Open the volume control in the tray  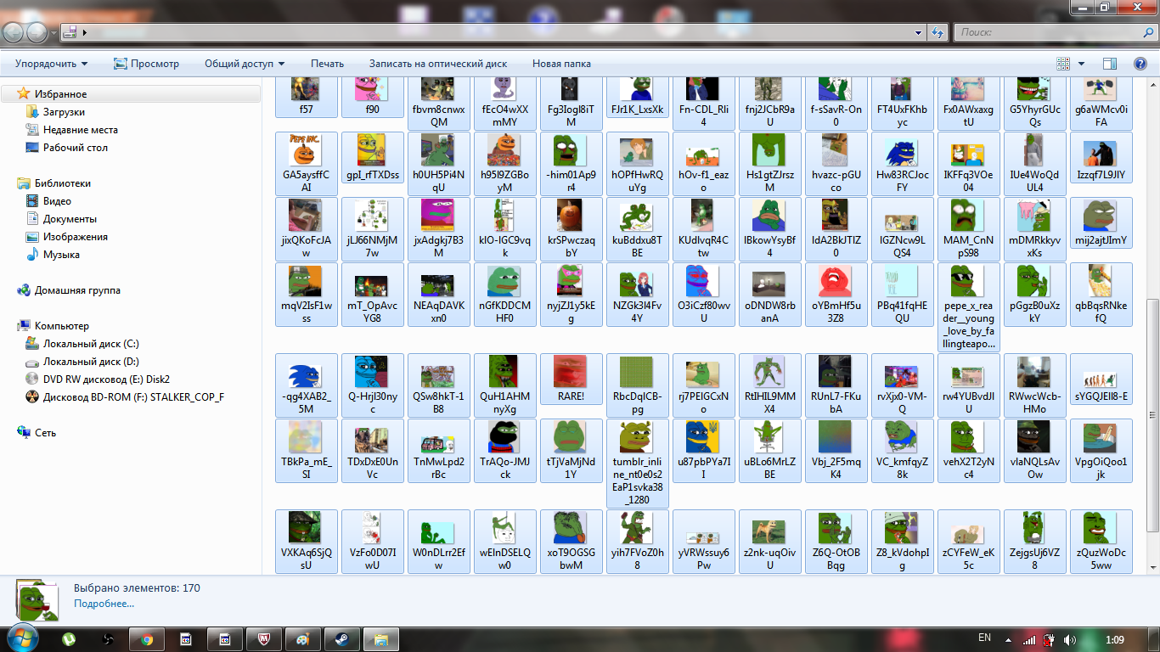point(1070,639)
